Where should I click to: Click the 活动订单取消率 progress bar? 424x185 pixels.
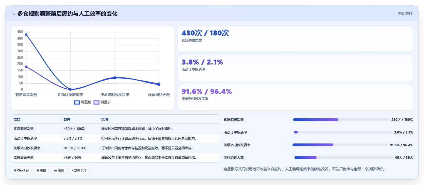(343, 132)
